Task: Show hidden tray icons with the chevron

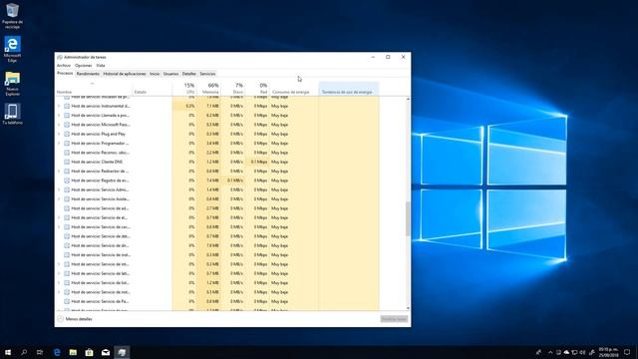Action: pos(550,352)
